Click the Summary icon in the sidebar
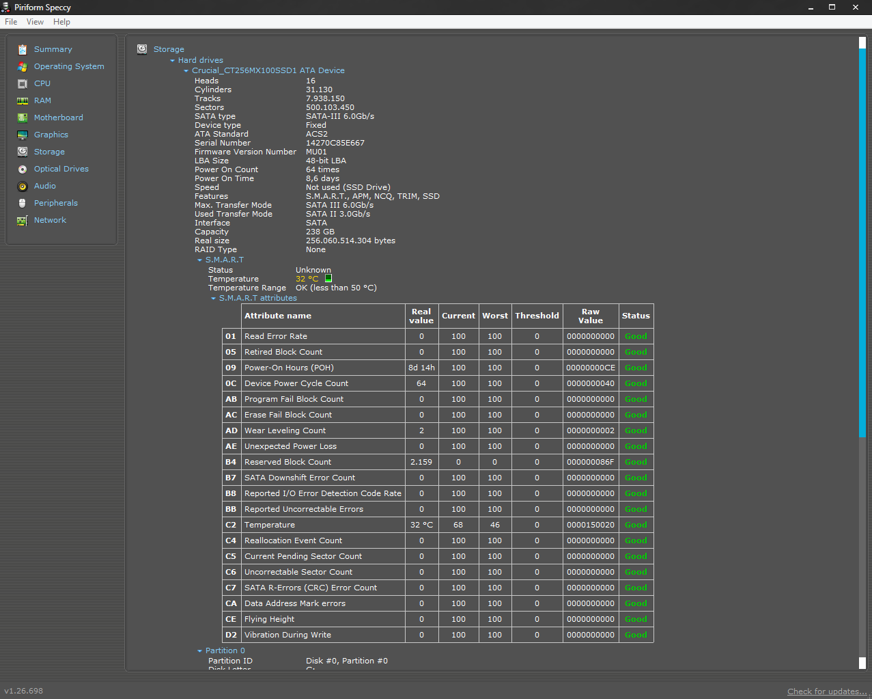Image resolution: width=872 pixels, height=699 pixels. 23,49
